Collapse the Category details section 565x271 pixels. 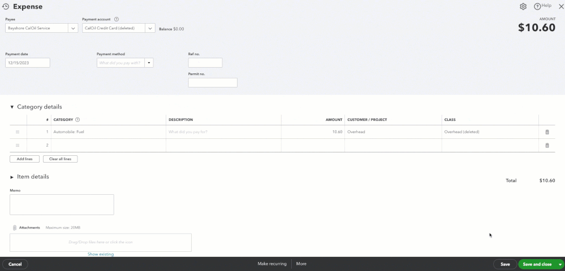pyautogui.click(x=12, y=107)
